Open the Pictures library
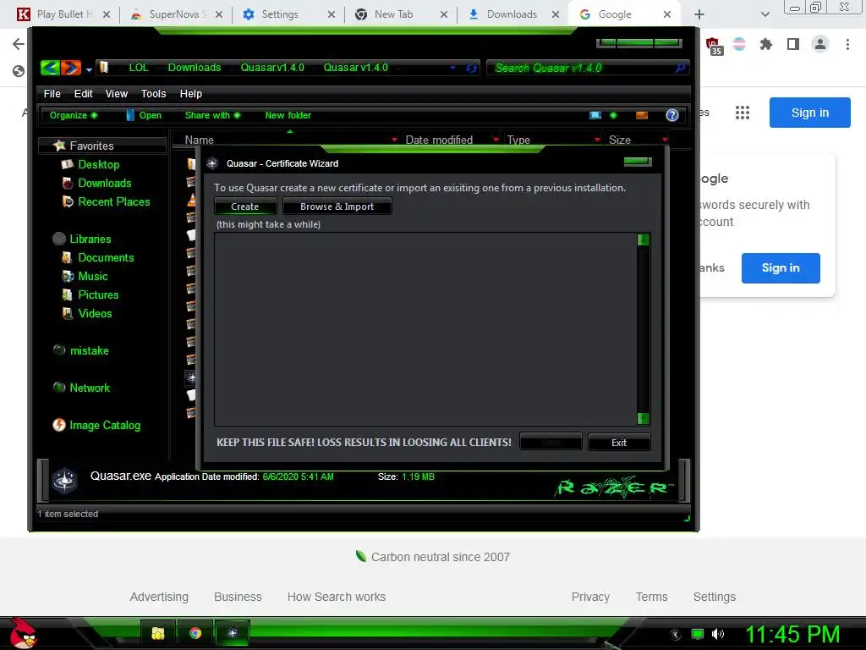Viewport: 866px width, 650px height. tap(98, 295)
